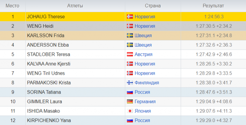Select the Страна column header

click(153, 6)
